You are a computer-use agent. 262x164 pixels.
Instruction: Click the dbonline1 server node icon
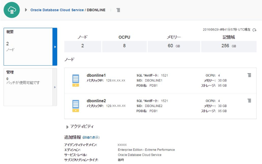pyautogui.click(x=76, y=80)
